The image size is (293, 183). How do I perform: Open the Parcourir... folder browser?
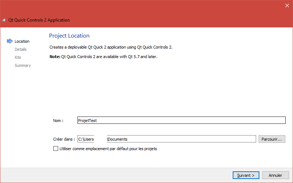tap(272, 139)
